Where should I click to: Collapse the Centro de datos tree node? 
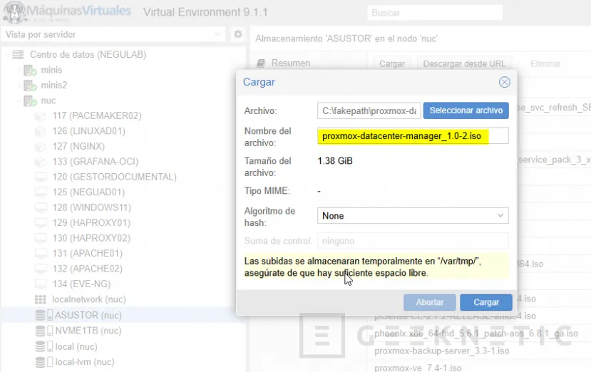(x=8, y=55)
